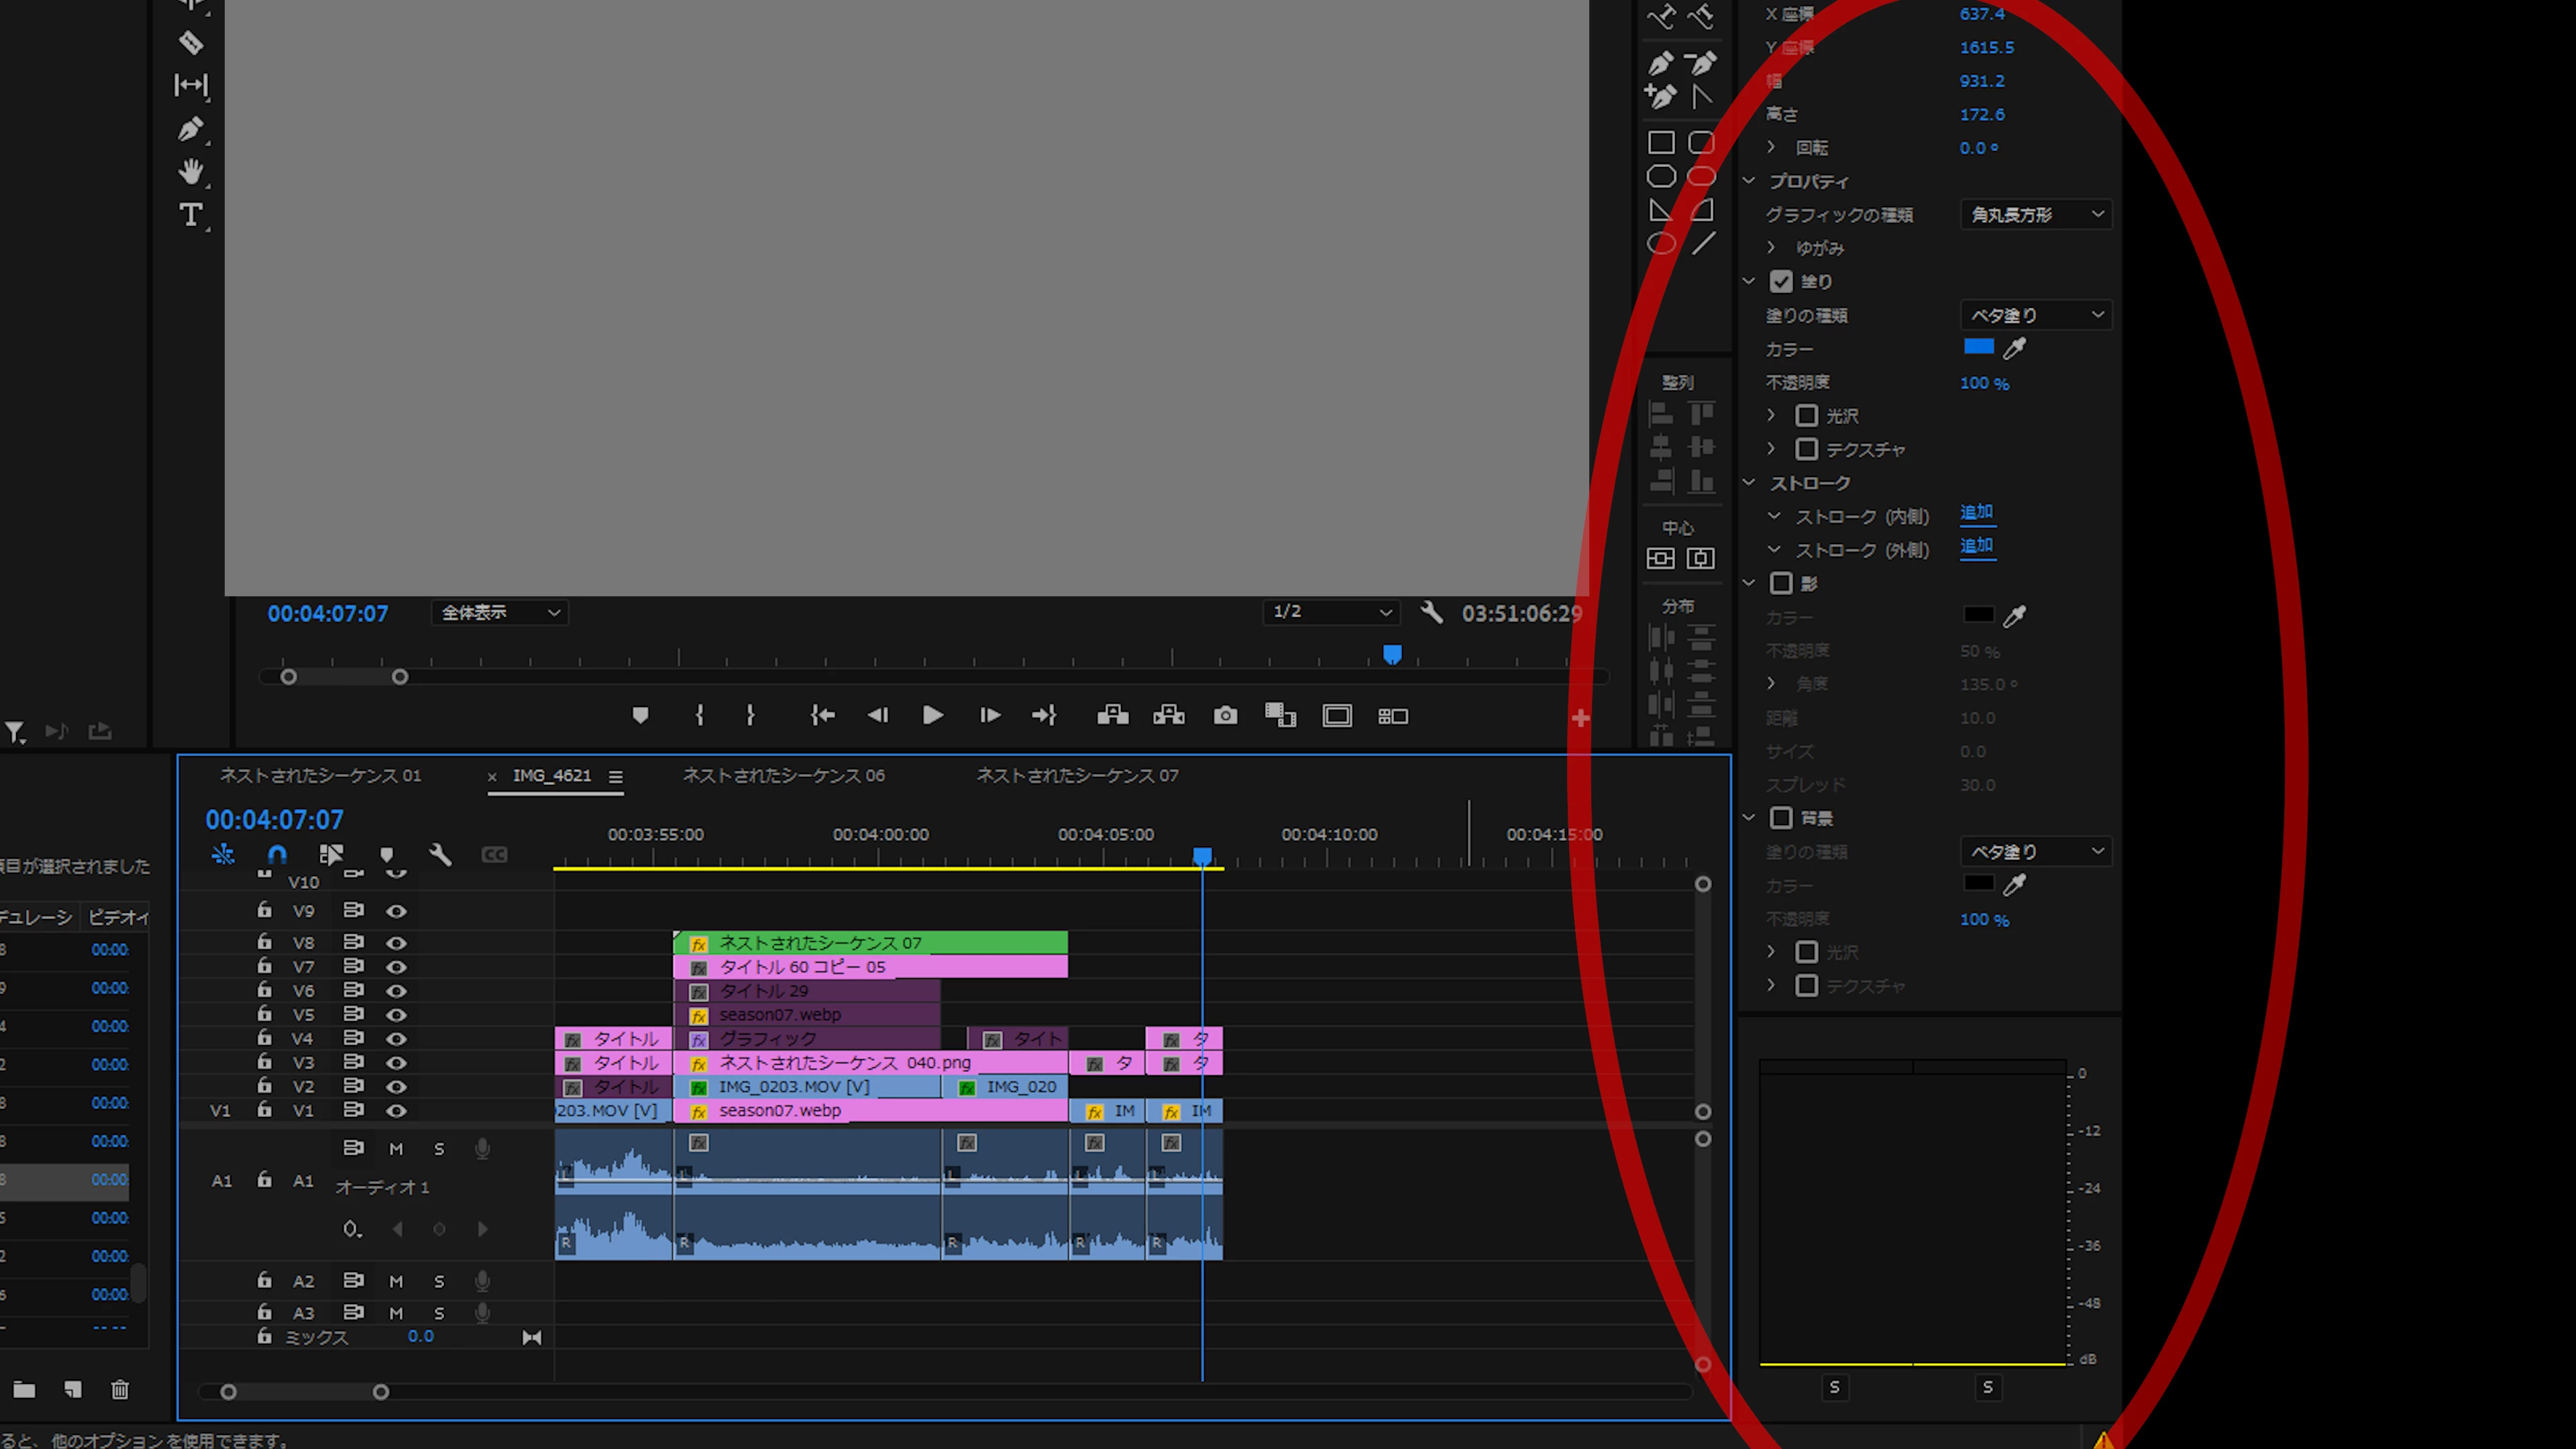Open the グラフィックの種類 dropdown
This screenshot has height=1449, width=2576.
click(2036, 215)
